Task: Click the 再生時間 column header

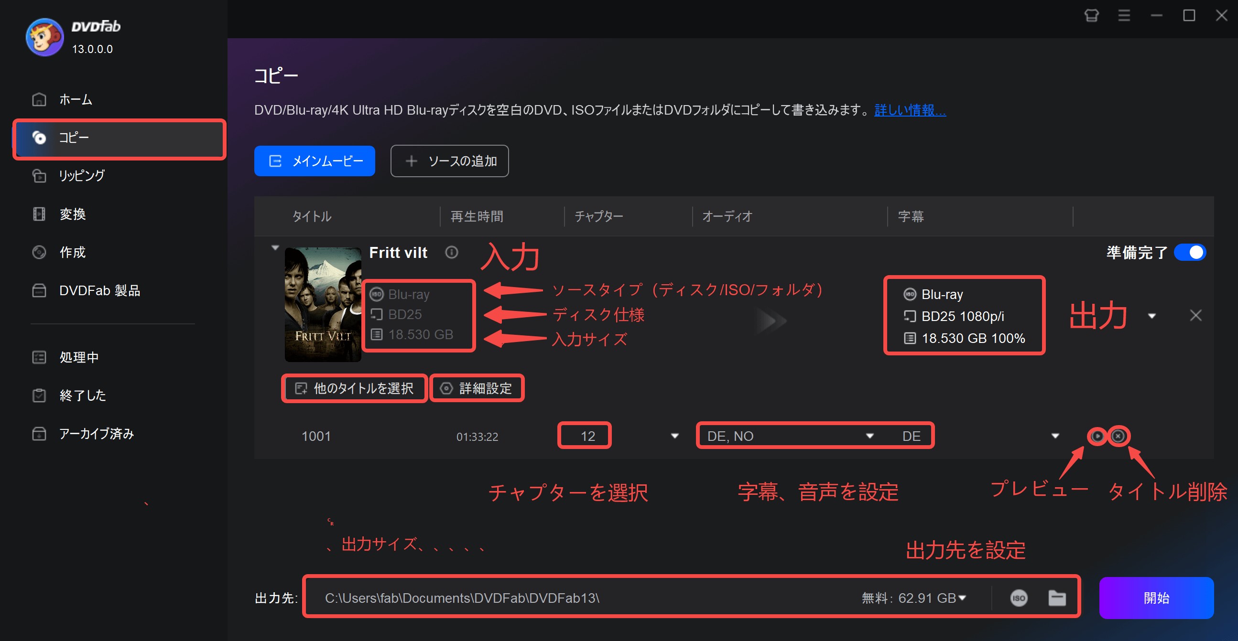Action: (x=477, y=216)
